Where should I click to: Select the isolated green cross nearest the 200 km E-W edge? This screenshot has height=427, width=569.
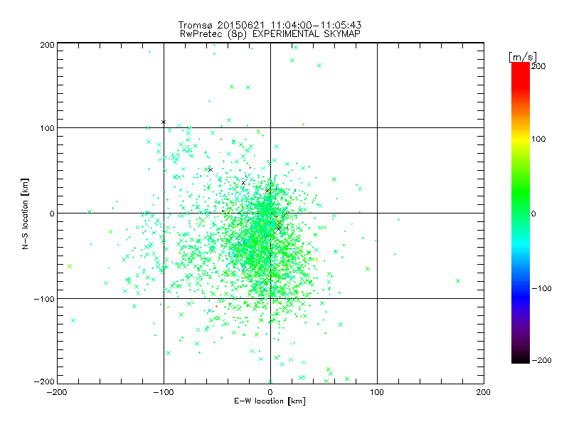click(458, 281)
